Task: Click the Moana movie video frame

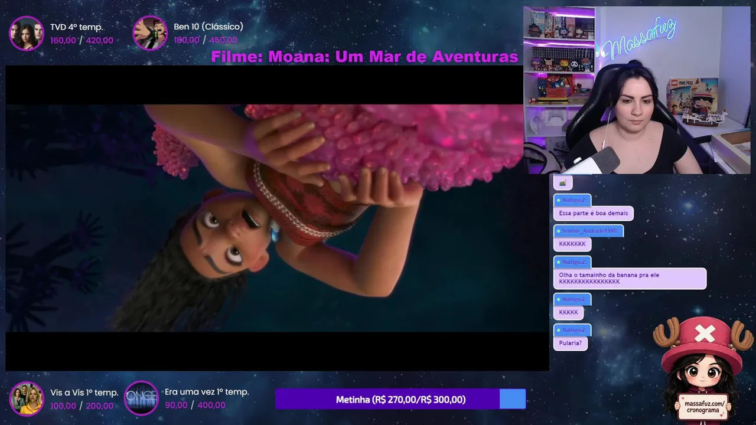Action: pyautogui.click(x=277, y=218)
